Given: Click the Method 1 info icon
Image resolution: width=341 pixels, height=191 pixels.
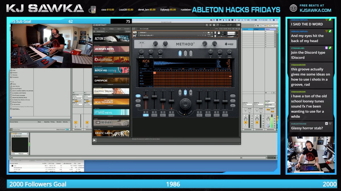Looking at the screenshot, I should [x=211, y=33].
